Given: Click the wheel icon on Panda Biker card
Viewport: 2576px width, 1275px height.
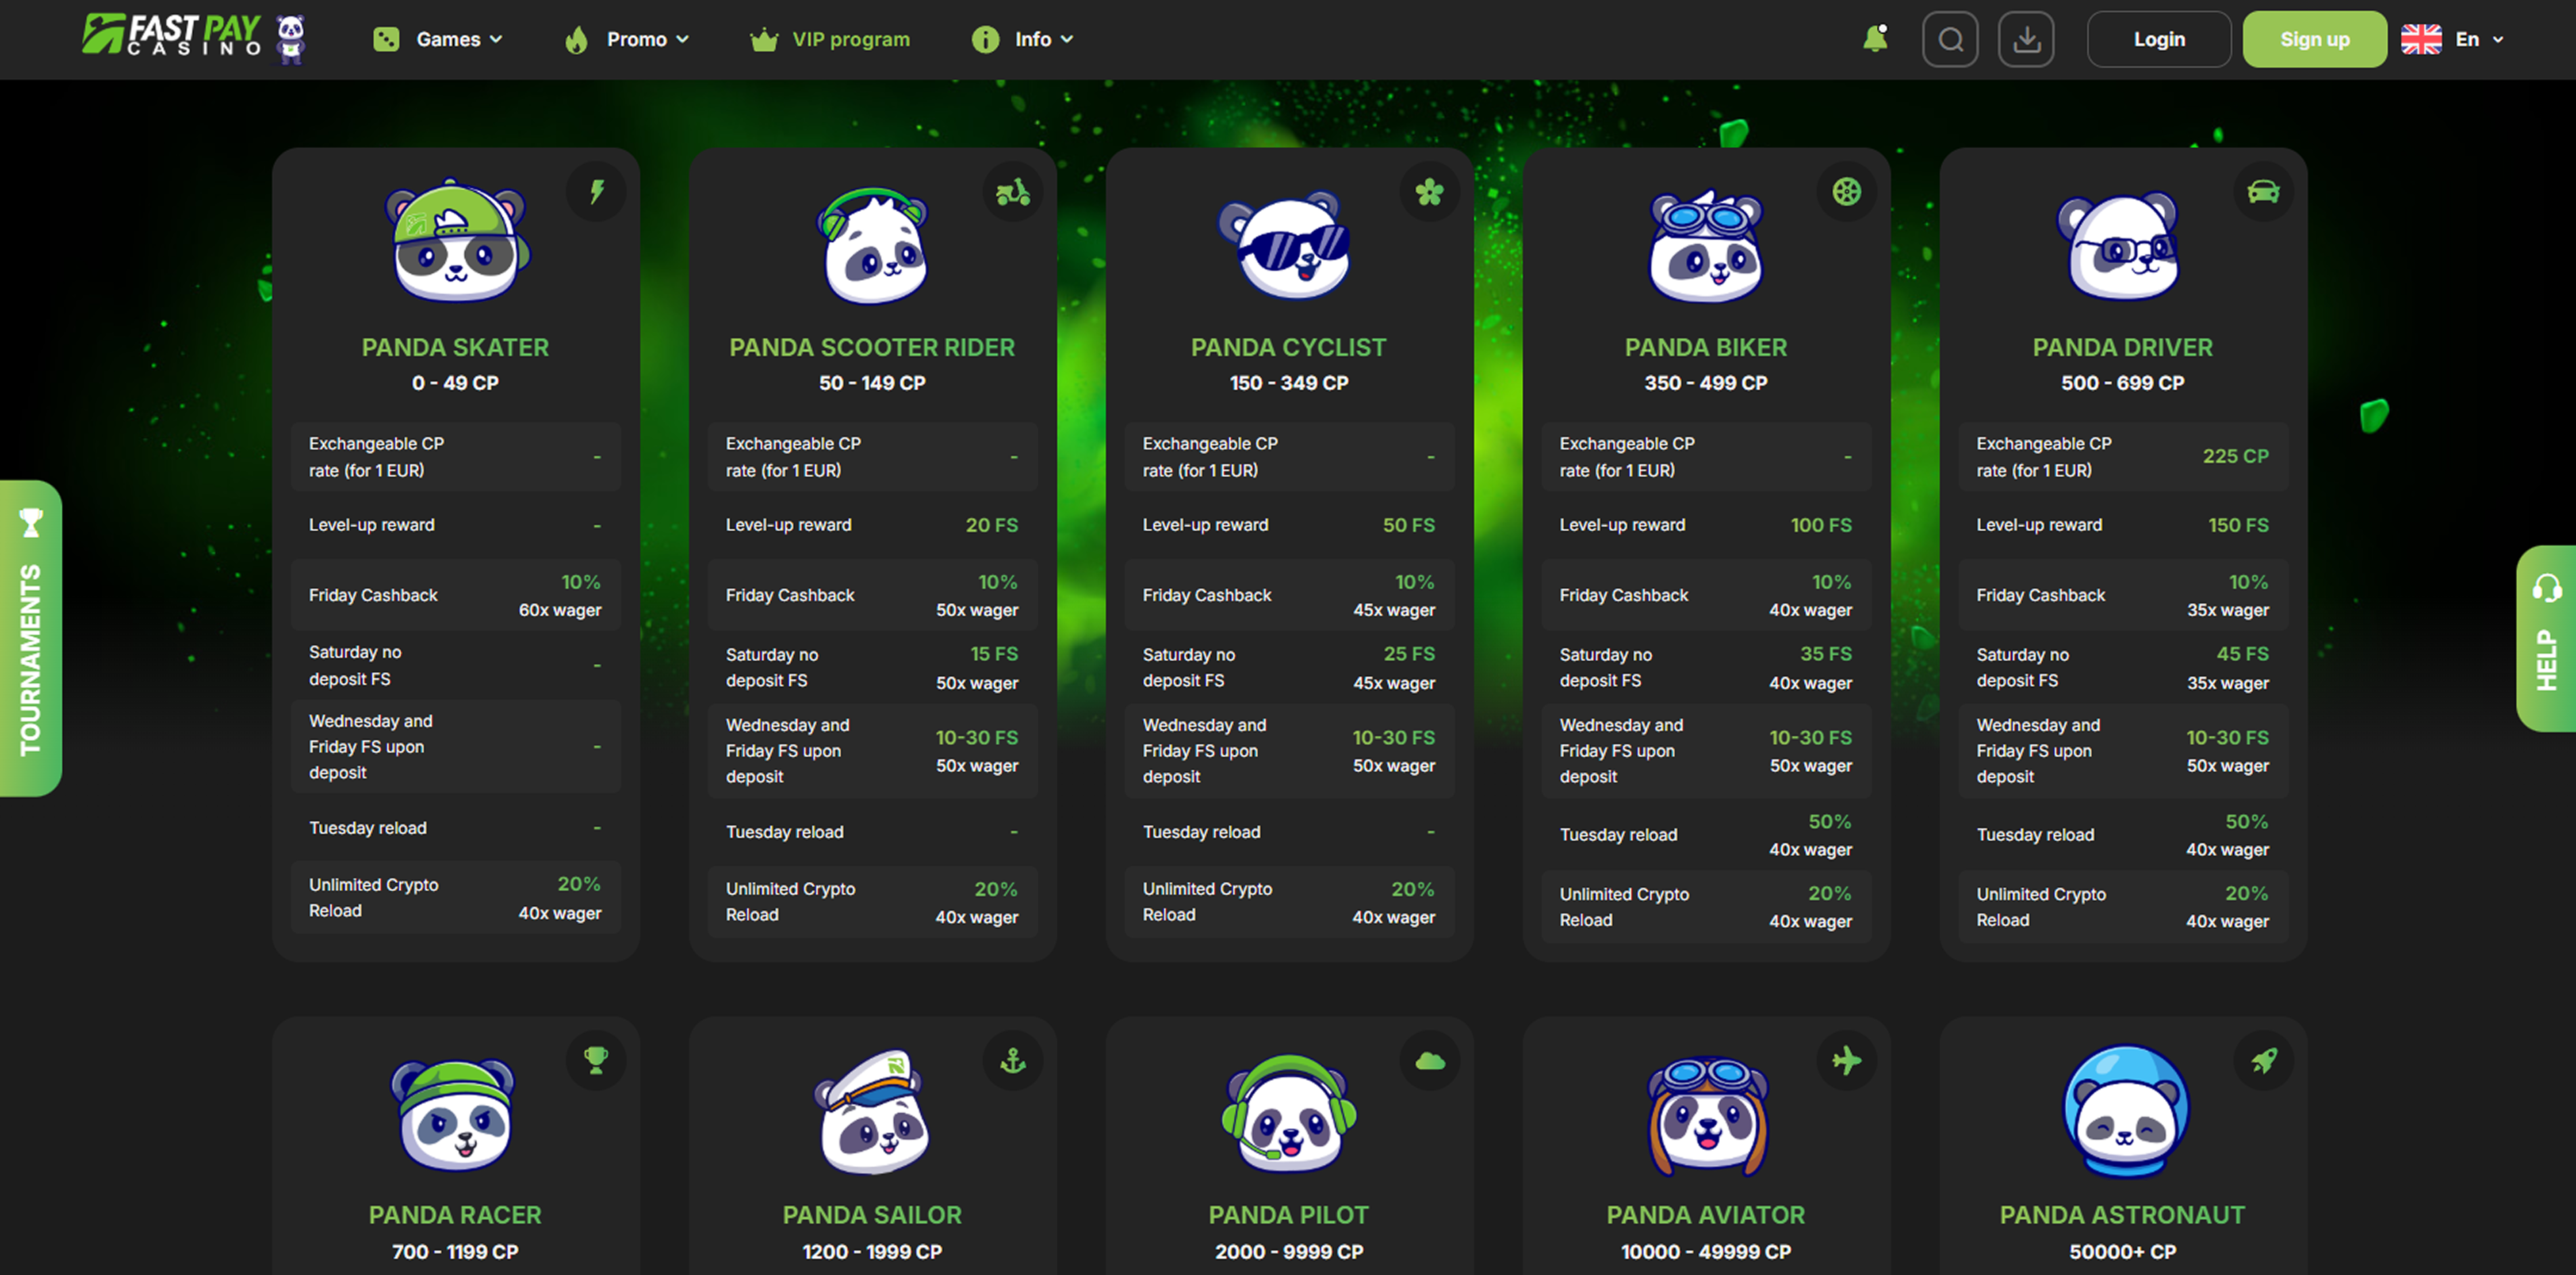Looking at the screenshot, I should (1847, 191).
